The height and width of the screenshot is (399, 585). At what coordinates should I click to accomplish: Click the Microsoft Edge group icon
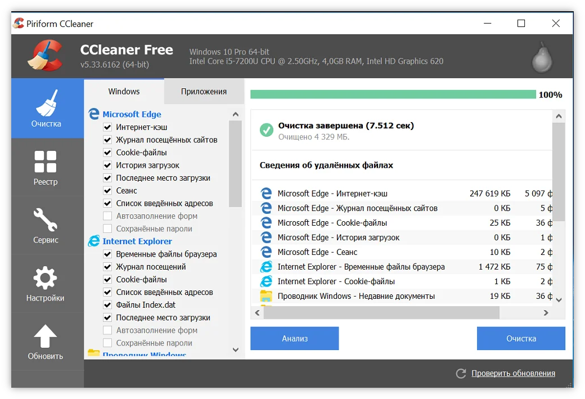coord(93,114)
